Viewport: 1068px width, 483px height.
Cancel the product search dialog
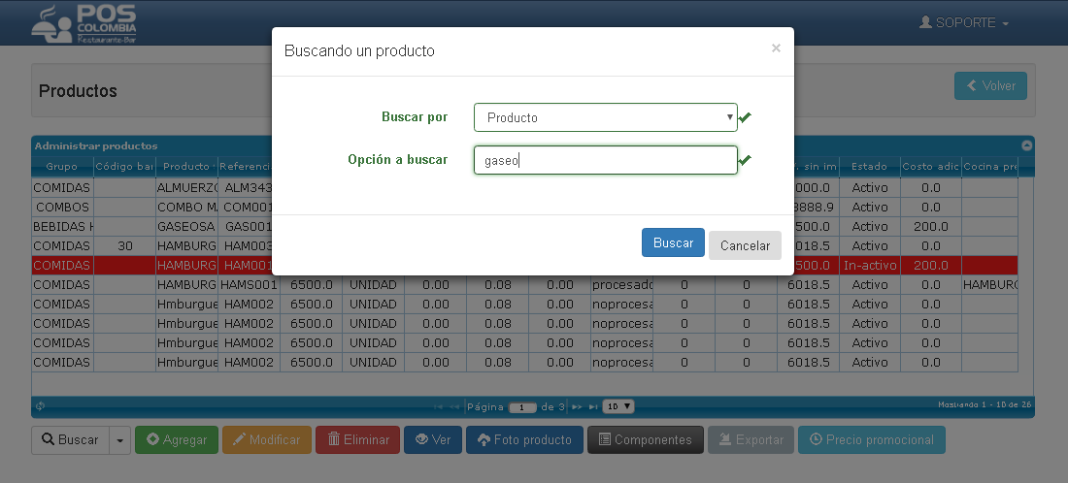pyautogui.click(x=745, y=245)
